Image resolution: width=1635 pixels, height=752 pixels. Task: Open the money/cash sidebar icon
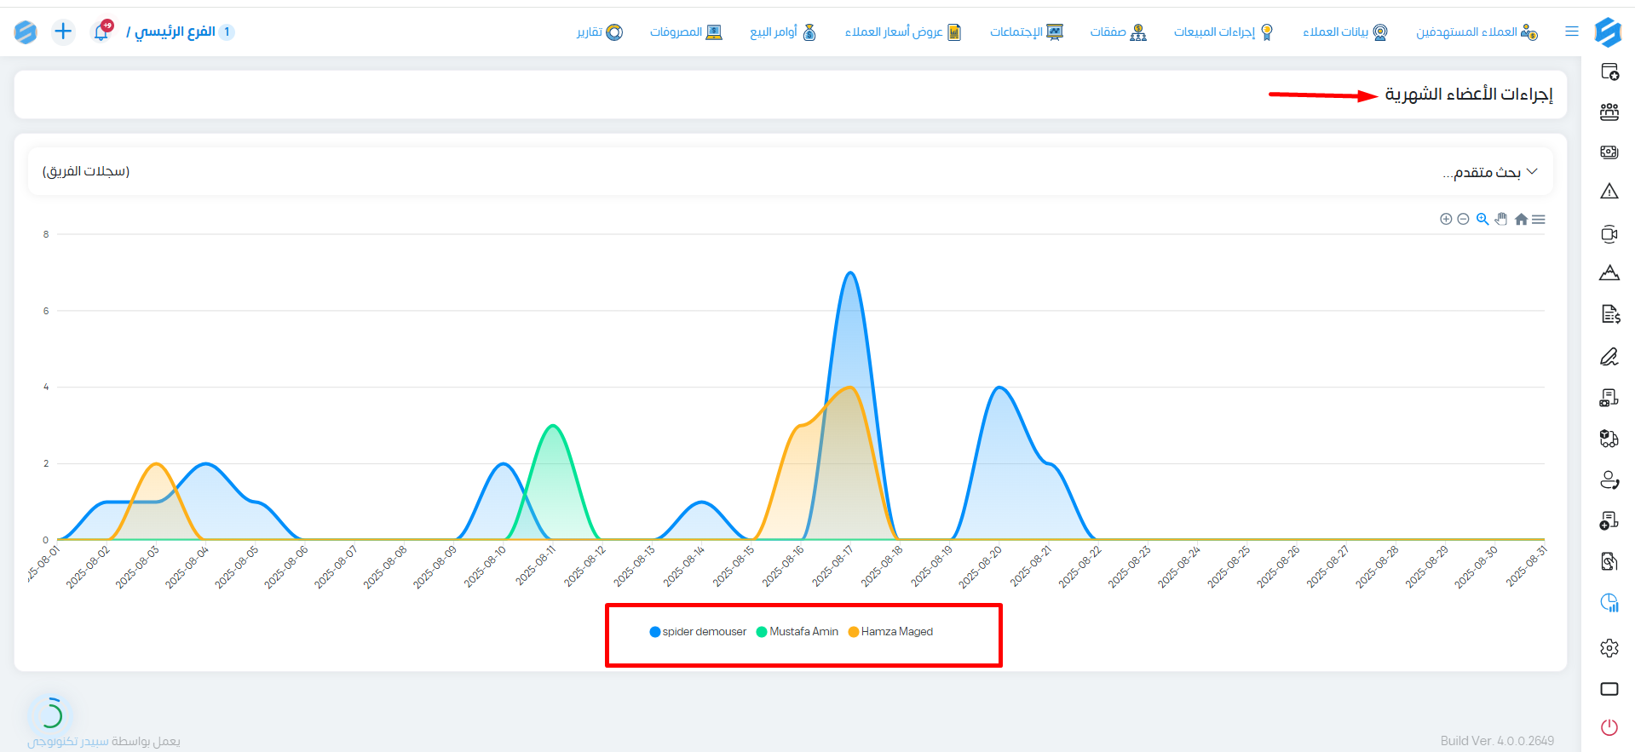1609,152
